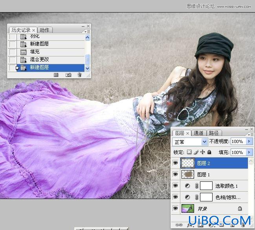Select the 填充 history state
Image resolution: width=255 pixels, height=230 pixels.
tap(51, 52)
